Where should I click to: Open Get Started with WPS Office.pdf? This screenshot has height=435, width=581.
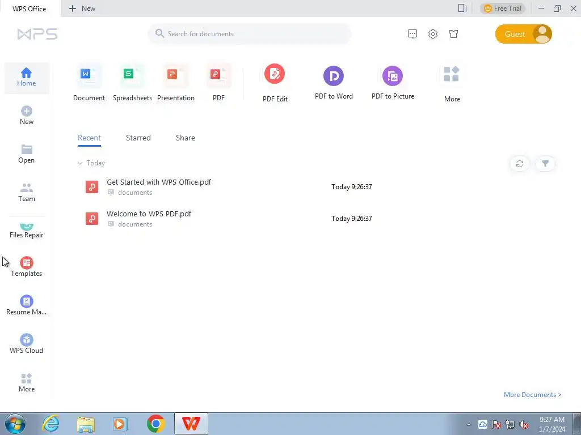tap(159, 182)
